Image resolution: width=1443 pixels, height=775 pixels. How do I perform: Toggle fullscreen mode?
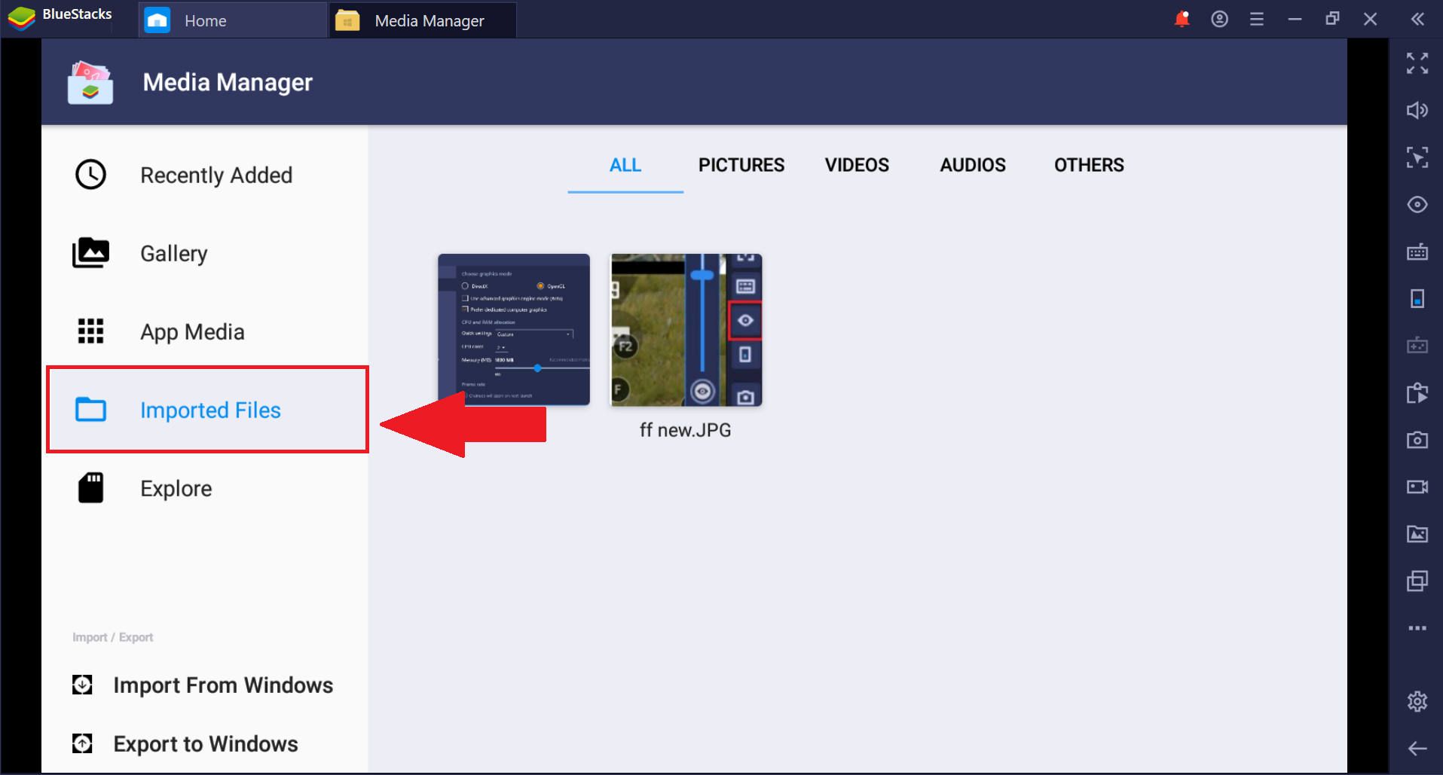point(1417,63)
